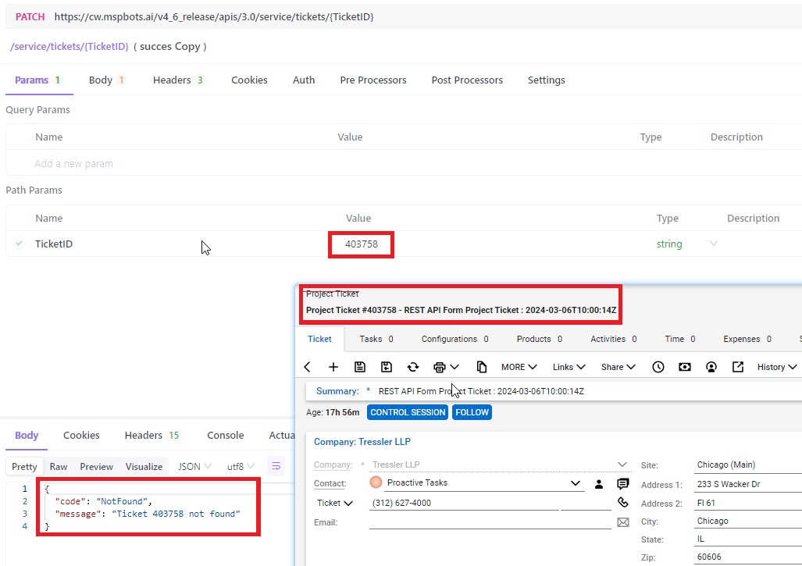Open the print options dropdown arrow

[454, 367]
